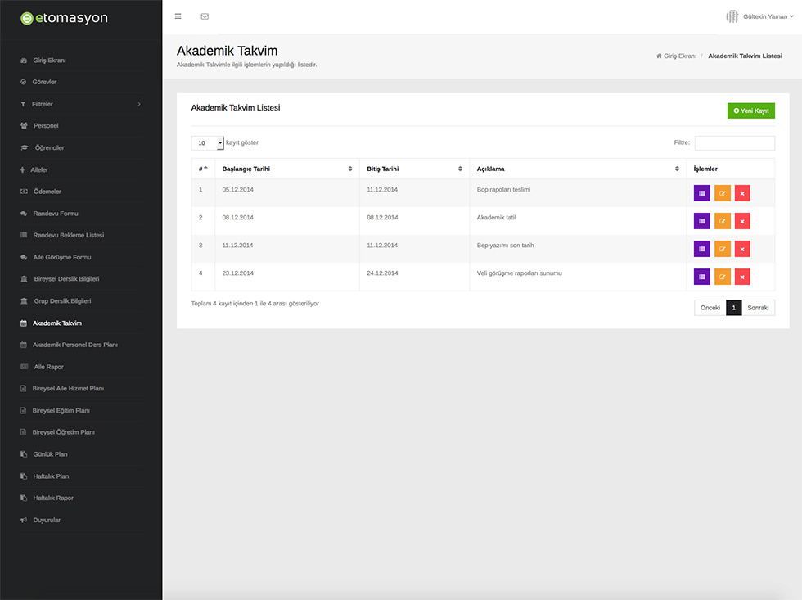The width and height of the screenshot is (802, 600).
Task: Open the envelope messages icon
Action: pyautogui.click(x=205, y=16)
